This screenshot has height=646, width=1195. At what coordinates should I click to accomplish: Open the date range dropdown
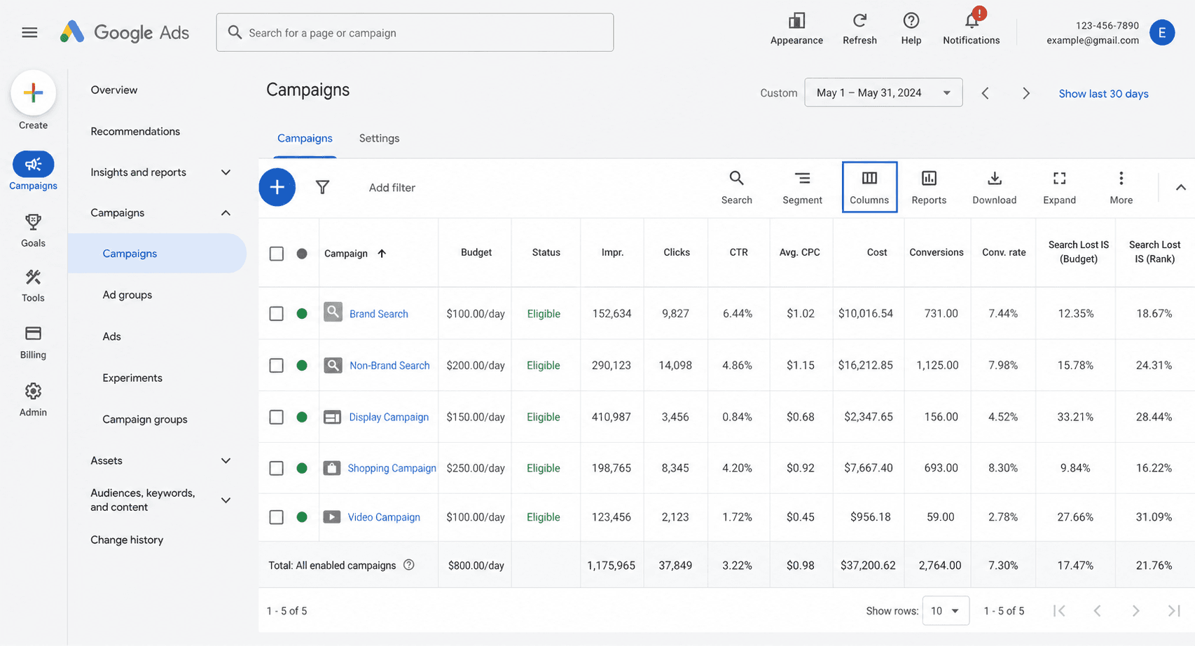(x=883, y=92)
